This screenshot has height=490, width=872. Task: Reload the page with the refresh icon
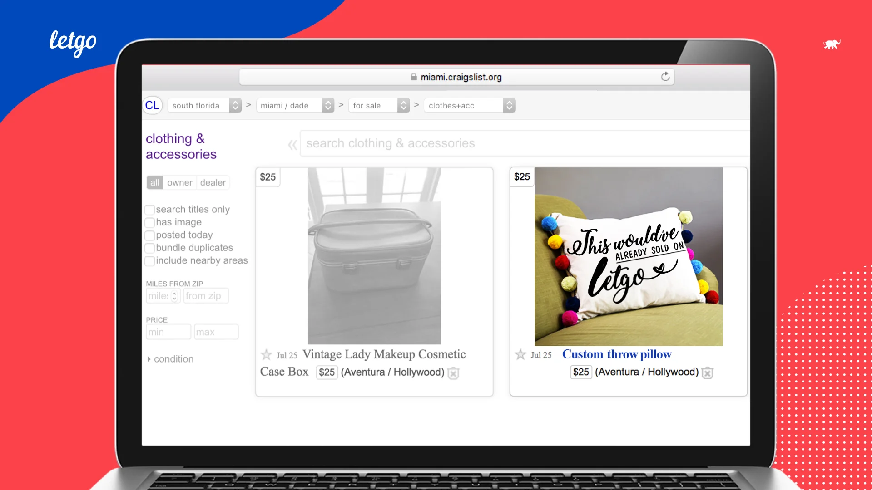click(x=665, y=77)
